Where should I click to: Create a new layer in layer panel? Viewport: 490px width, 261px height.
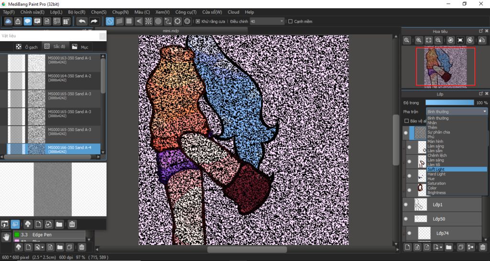click(408, 247)
